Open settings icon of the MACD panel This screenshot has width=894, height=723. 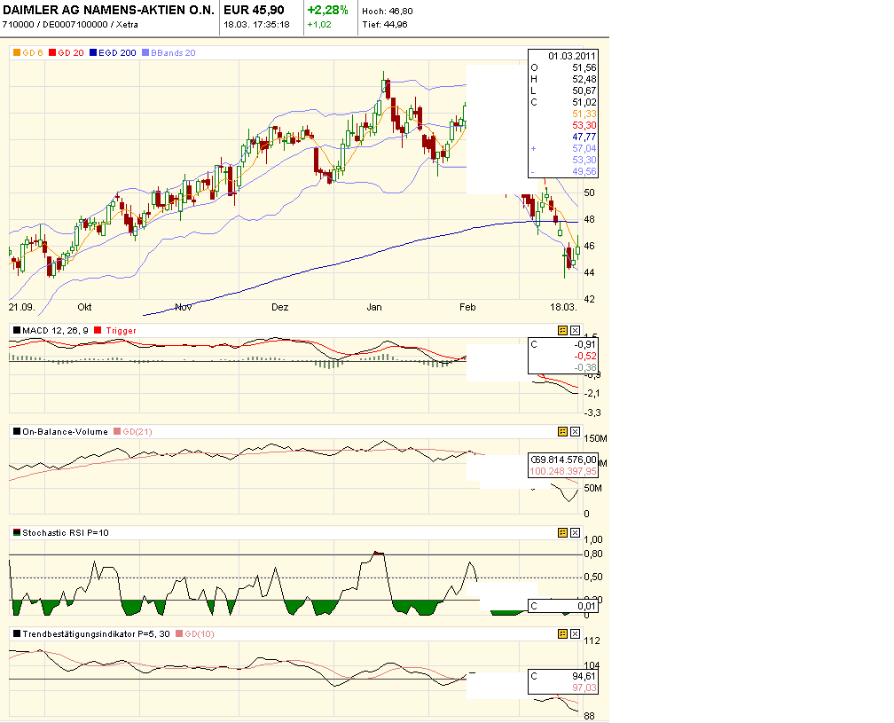point(562,331)
